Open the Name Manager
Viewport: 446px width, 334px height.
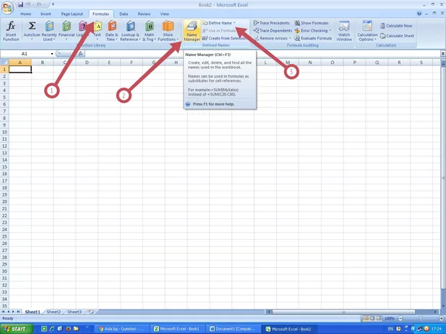click(192, 31)
